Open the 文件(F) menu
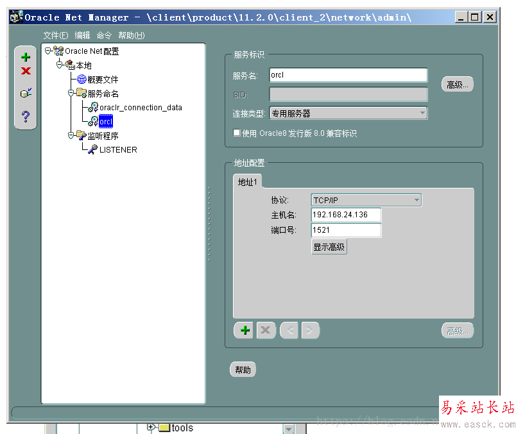Screen dimensions: 516x434 [56, 35]
